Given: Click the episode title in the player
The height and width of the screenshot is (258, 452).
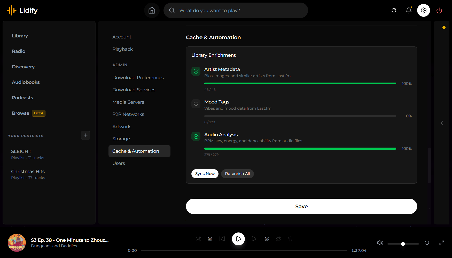Looking at the screenshot, I should (x=70, y=240).
